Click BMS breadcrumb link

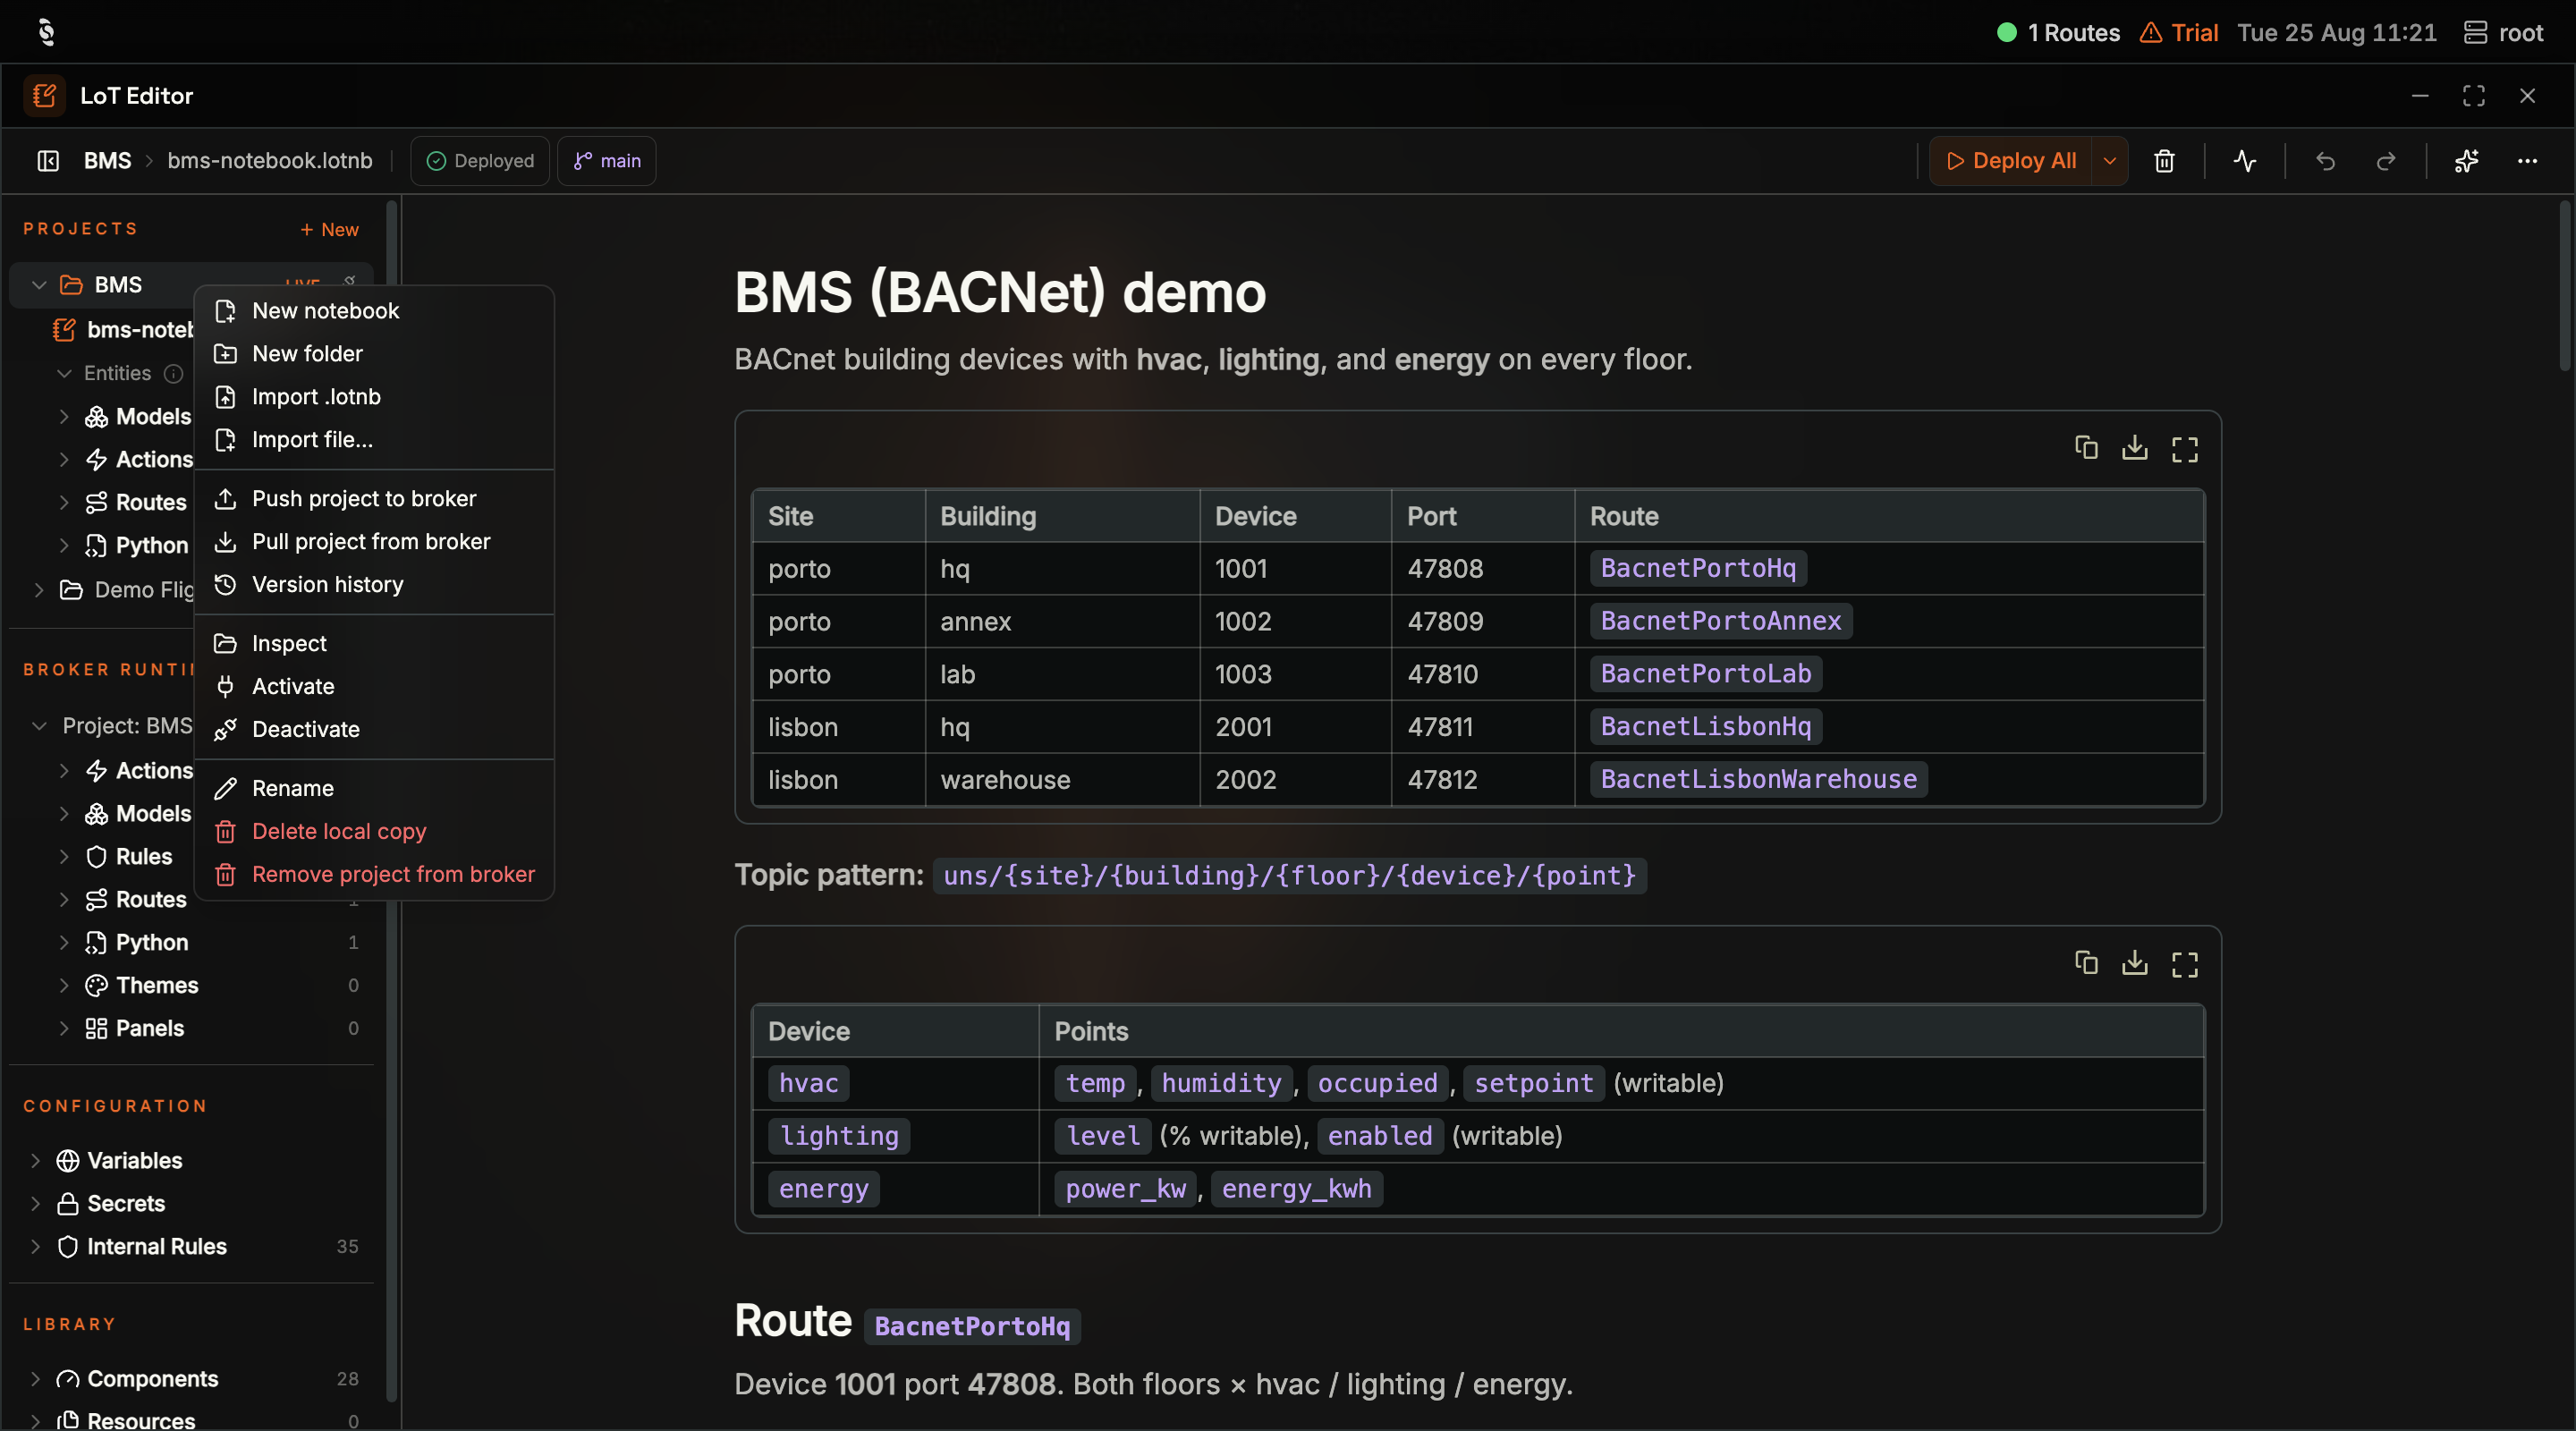pos(107,161)
